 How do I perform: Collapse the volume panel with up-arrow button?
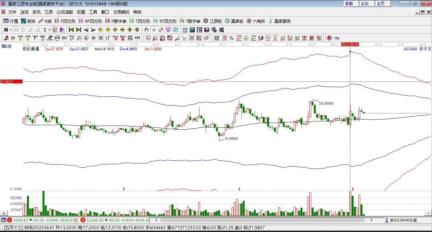coord(4,213)
